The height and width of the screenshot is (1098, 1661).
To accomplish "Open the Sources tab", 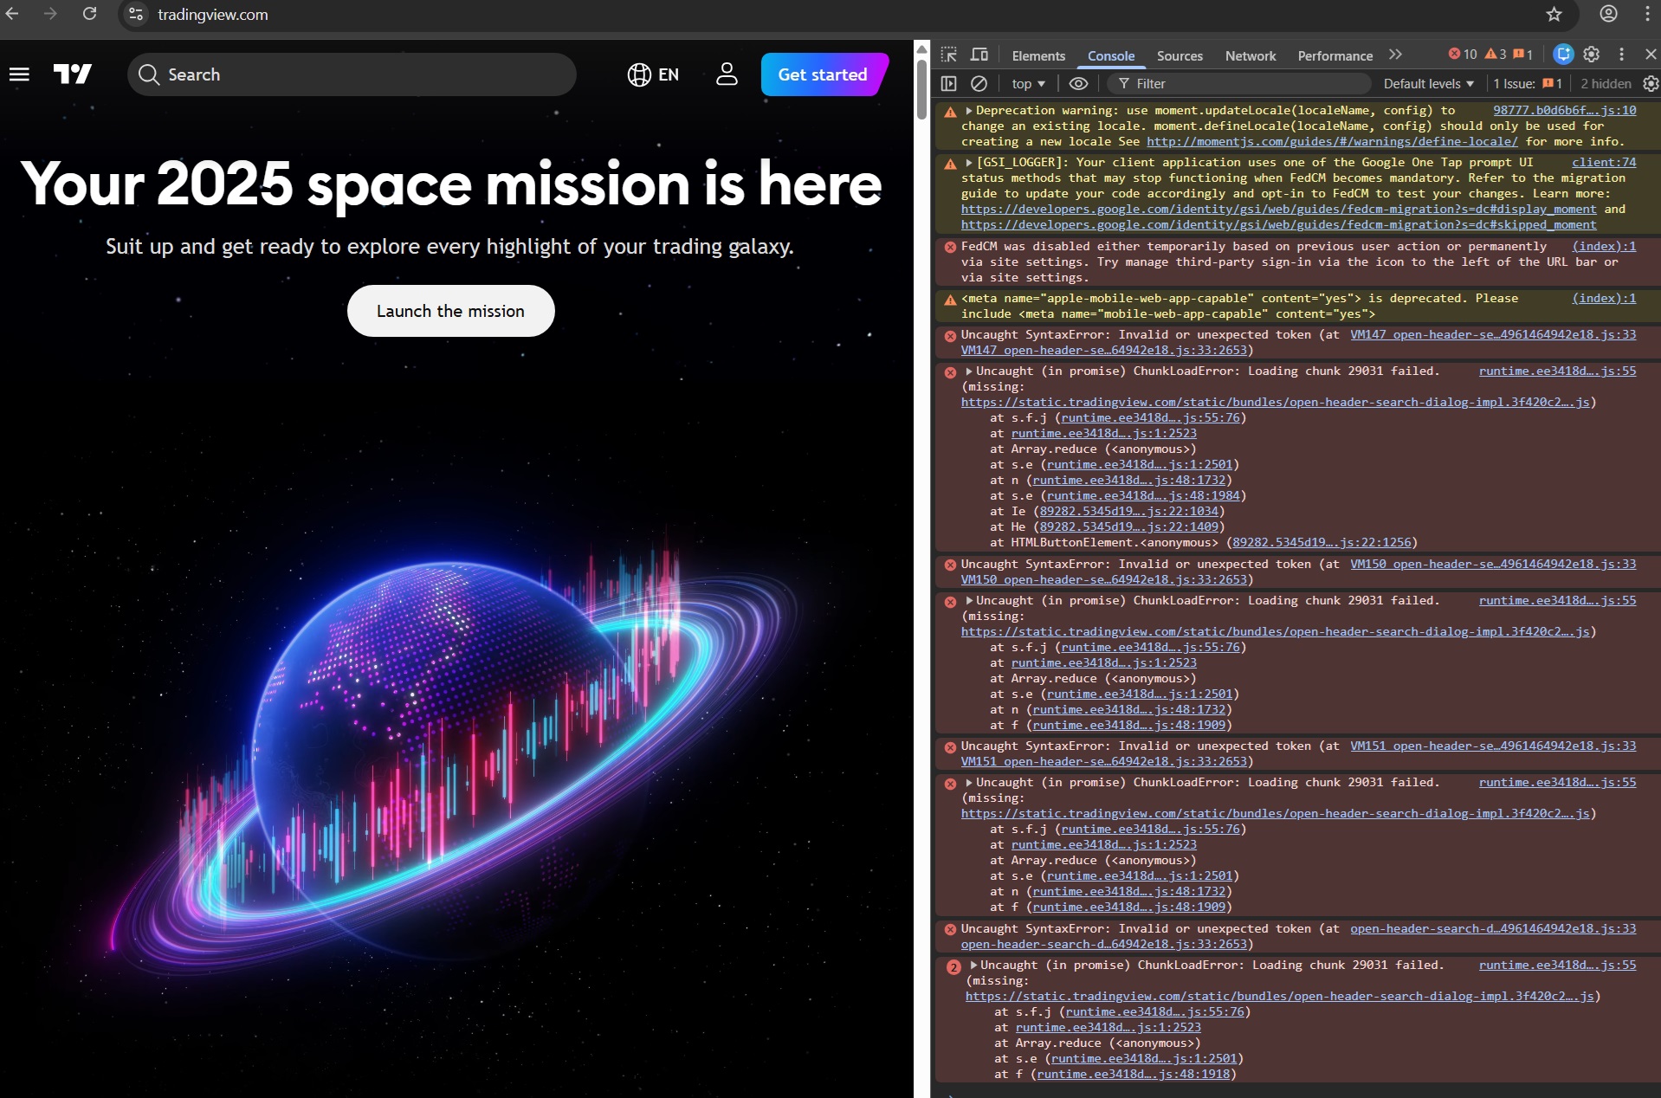I will pyautogui.click(x=1180, y=55).
